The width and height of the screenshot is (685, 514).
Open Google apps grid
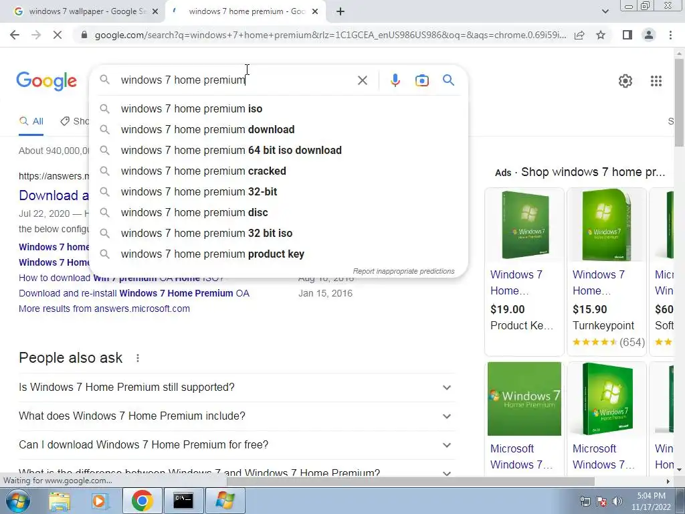656,81
